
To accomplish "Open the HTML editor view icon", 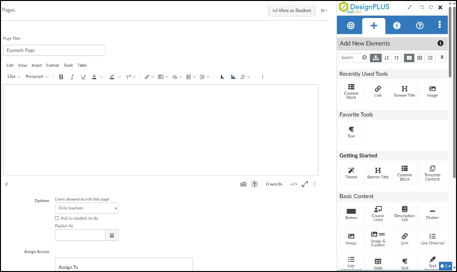I will click(x=294, y=184).
